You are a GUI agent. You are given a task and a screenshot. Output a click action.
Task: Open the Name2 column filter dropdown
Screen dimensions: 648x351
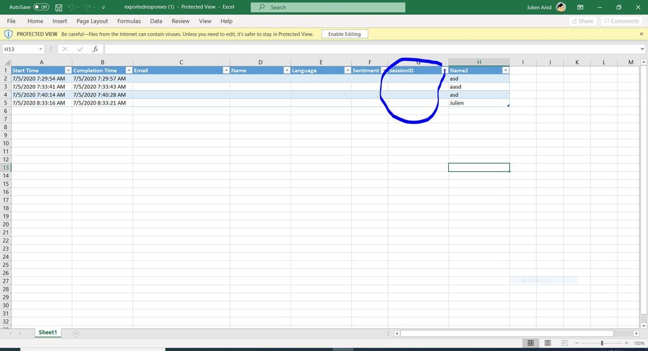click(x=505, y=70)
